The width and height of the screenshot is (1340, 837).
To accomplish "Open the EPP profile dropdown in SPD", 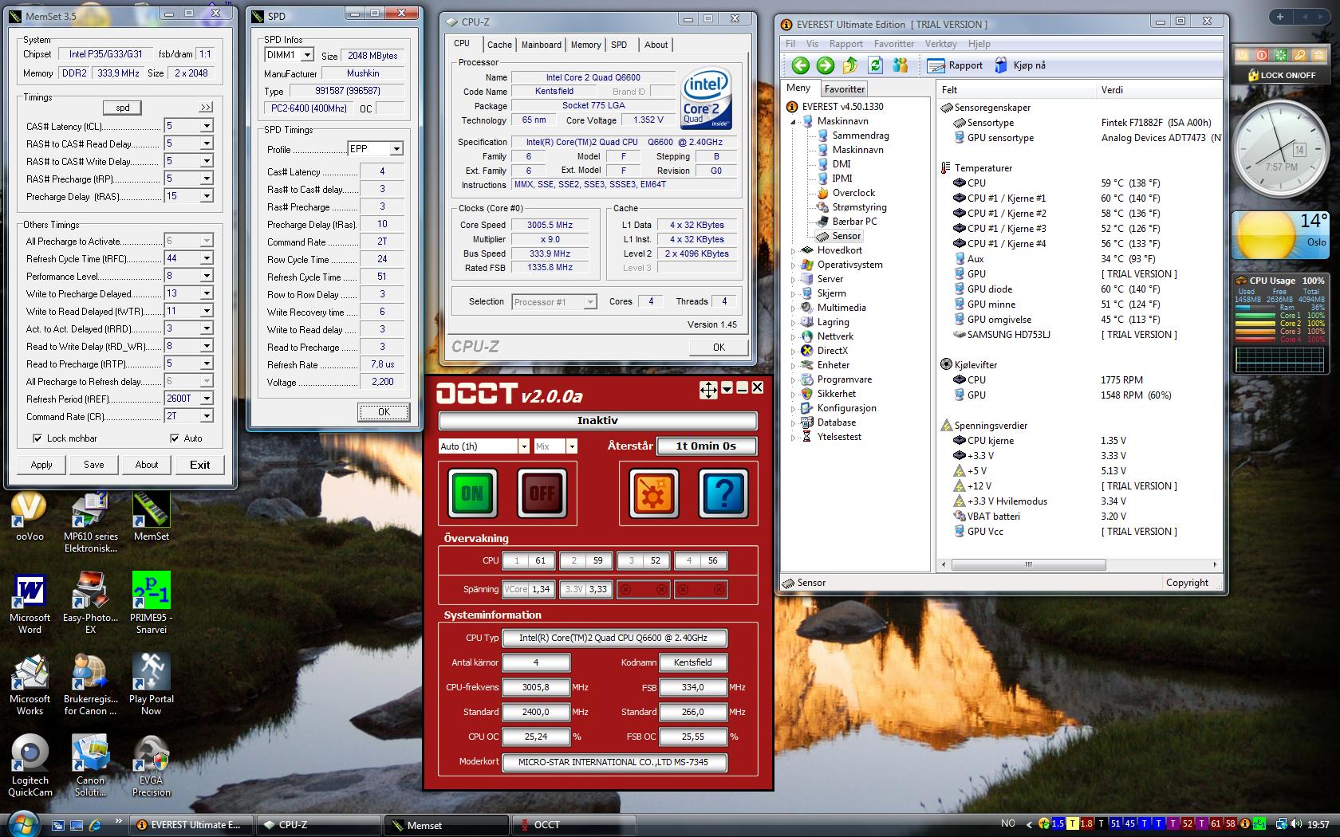I will click(396, 149).
